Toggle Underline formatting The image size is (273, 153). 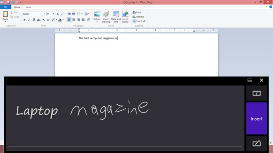point(34,20)
